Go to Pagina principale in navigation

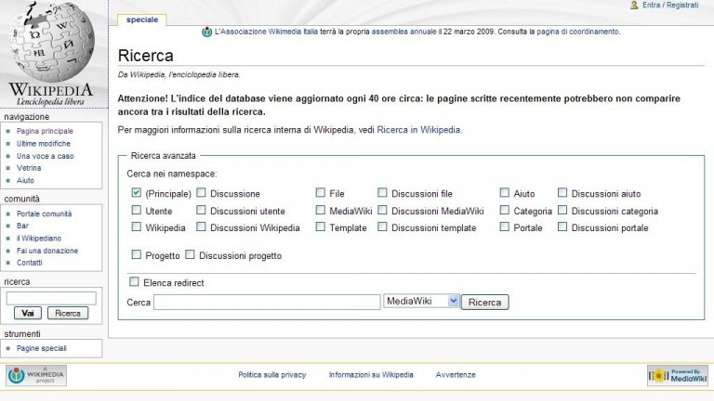click(45, 131)
